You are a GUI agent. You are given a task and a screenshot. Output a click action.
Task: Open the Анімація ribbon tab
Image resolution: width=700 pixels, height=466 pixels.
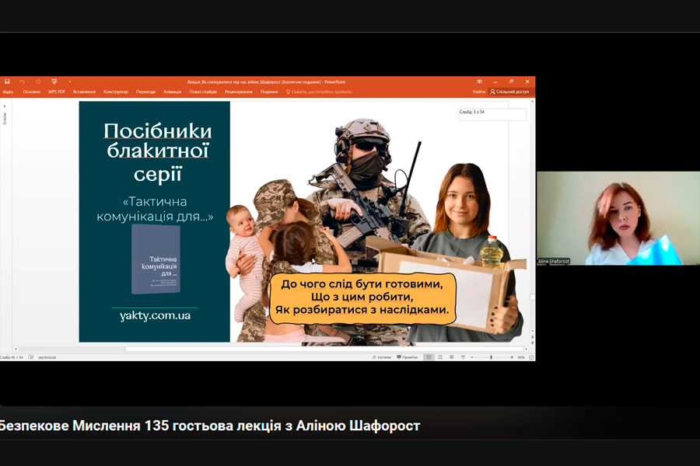pyautogui.click(x=173, y=92)
